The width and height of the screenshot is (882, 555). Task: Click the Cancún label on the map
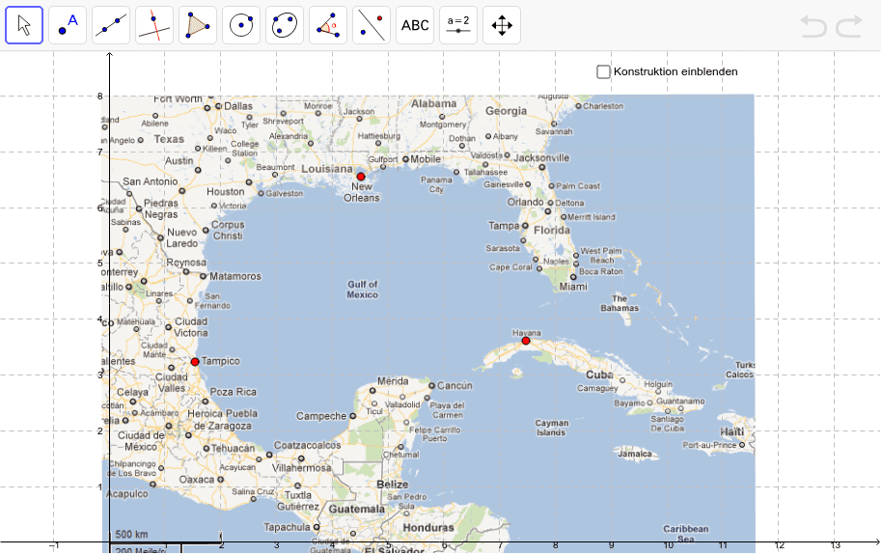[x=455, y=385]
